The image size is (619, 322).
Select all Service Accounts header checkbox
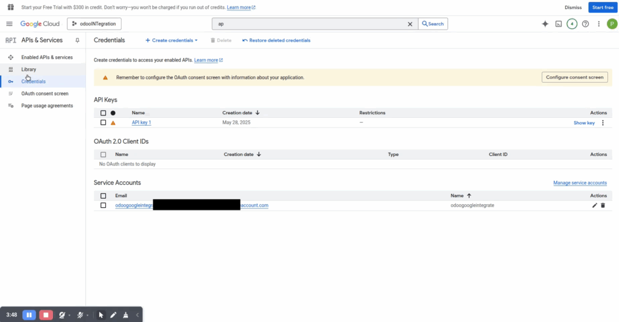coord(103,196)
